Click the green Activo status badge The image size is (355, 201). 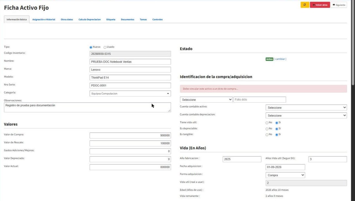[x=269, y=59]
